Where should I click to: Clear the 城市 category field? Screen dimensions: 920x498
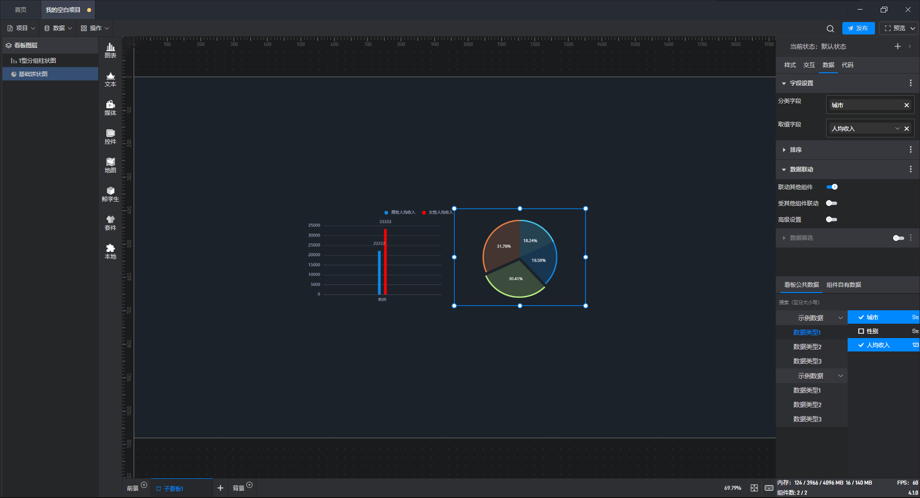(906, 105)
